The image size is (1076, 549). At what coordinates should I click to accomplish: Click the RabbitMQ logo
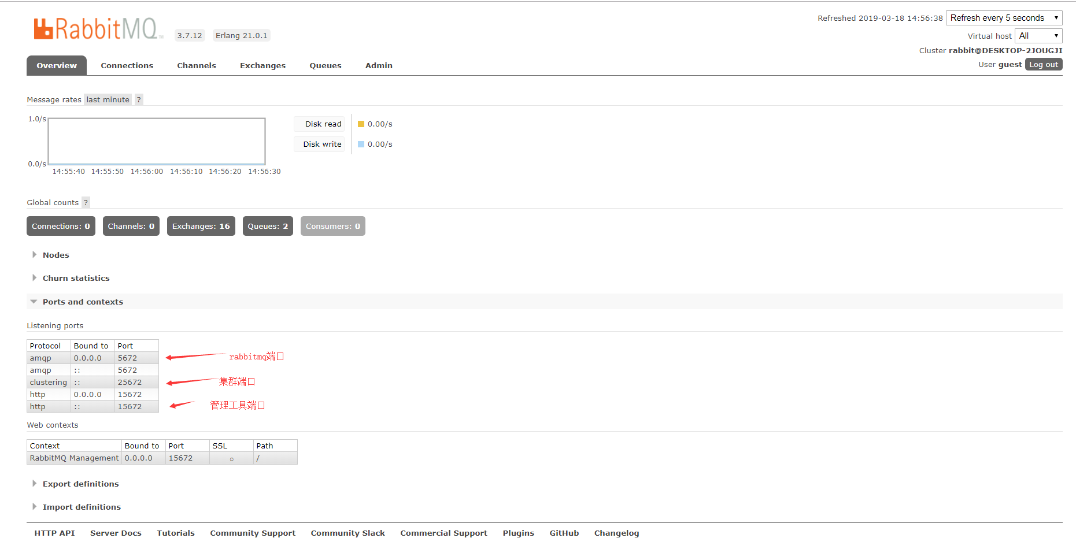98,29
